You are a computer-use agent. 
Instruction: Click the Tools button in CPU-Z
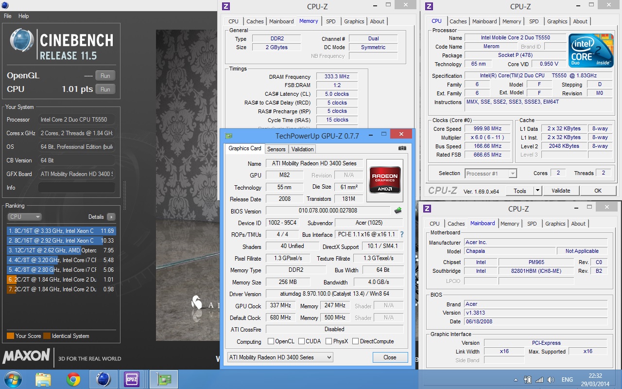pos(520,191)
